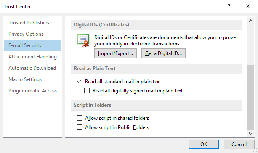Image resolution: width=258 pixels, height=153 pixels.
Task: Click Get a Digital ID button
Action: 163,53
